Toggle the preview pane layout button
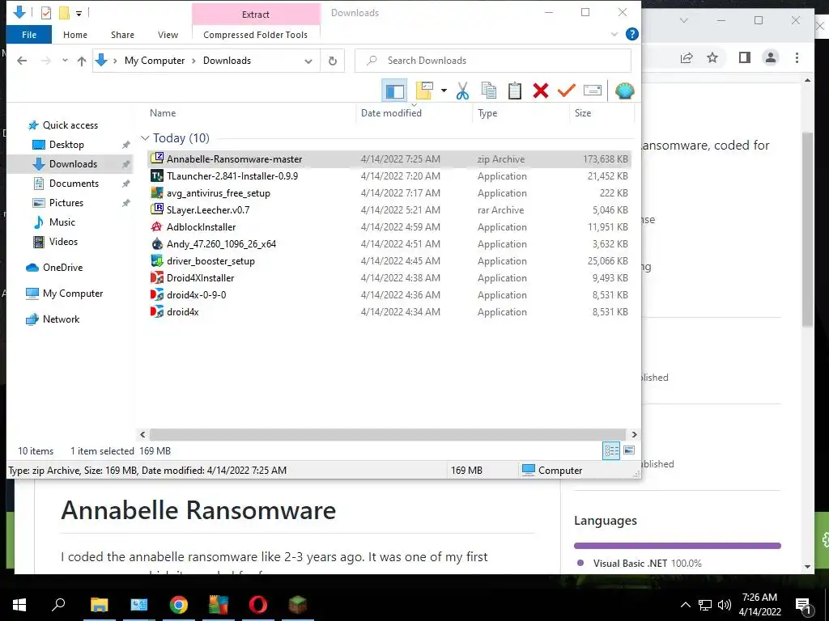 (x=394, y=91)
